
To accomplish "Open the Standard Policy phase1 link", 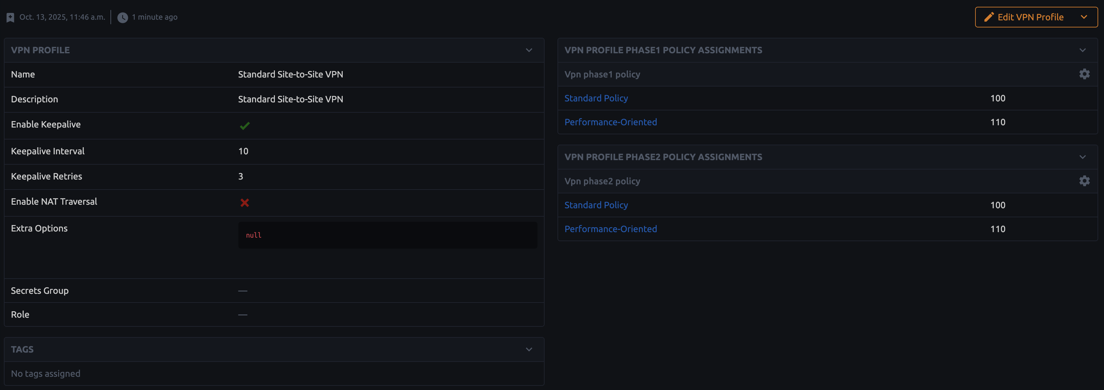I will click(x=596, y=98).
